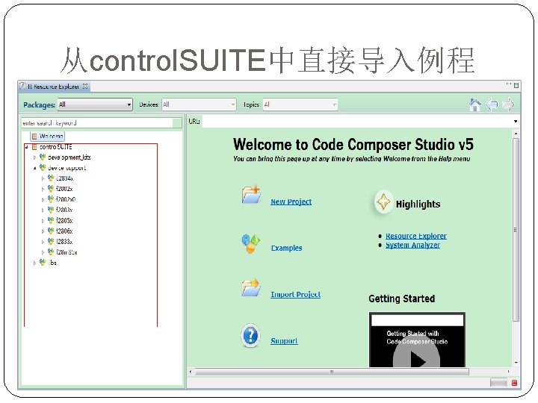Open the System Analyzer link
Screen dimensions: 538x403
point(412,245)
